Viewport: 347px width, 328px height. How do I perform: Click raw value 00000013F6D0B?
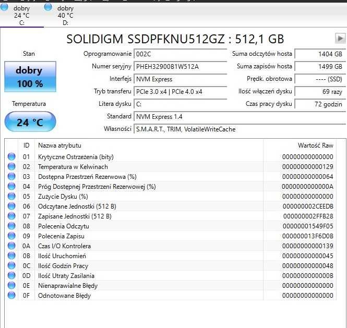click(x=308, y=236)
